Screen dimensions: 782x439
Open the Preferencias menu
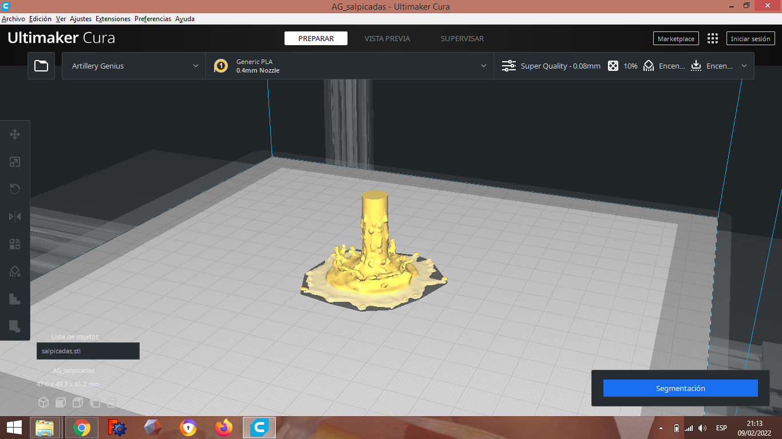[x=153, y=19]
